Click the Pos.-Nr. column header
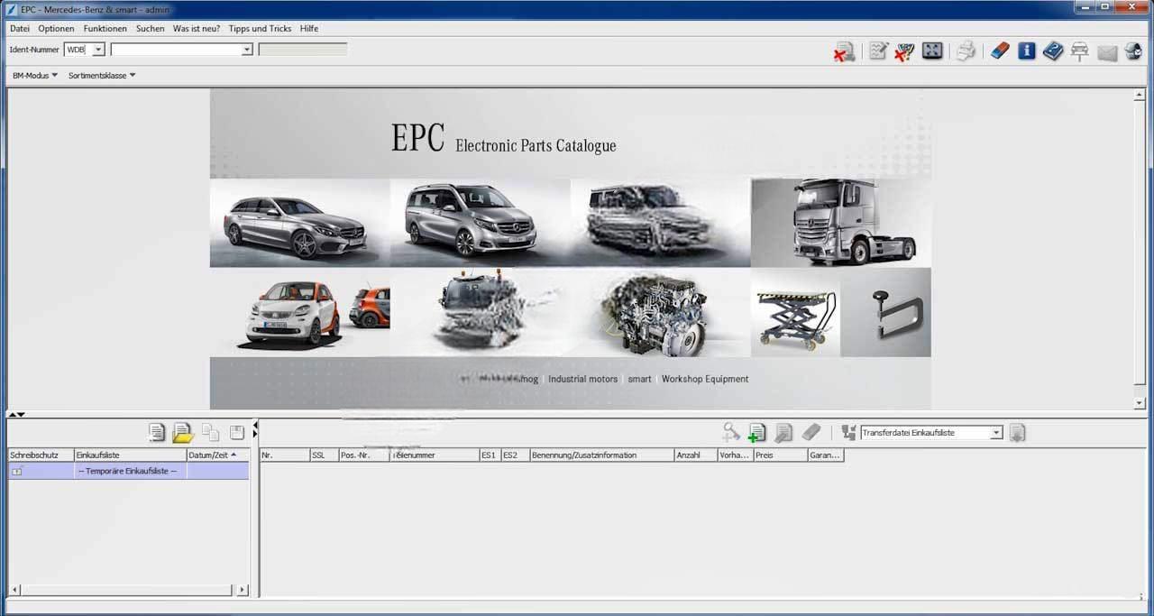 pyautogui.click(x=364, y=455)
